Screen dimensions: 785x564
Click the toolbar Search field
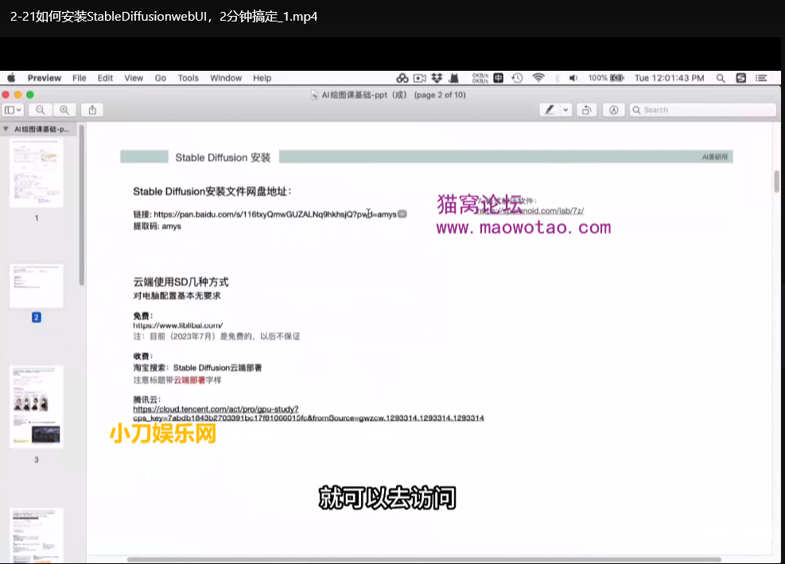tap(700, 110)
